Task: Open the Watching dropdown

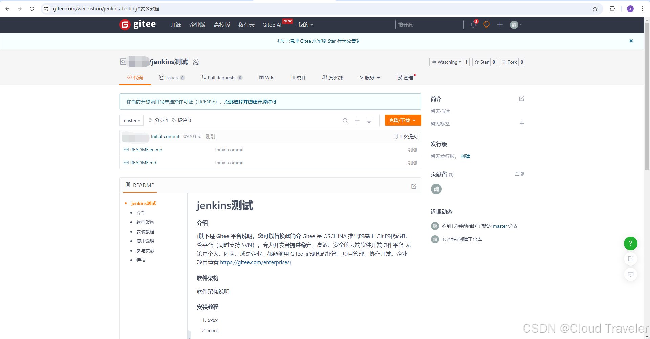Action: click(x=446, y=62)
